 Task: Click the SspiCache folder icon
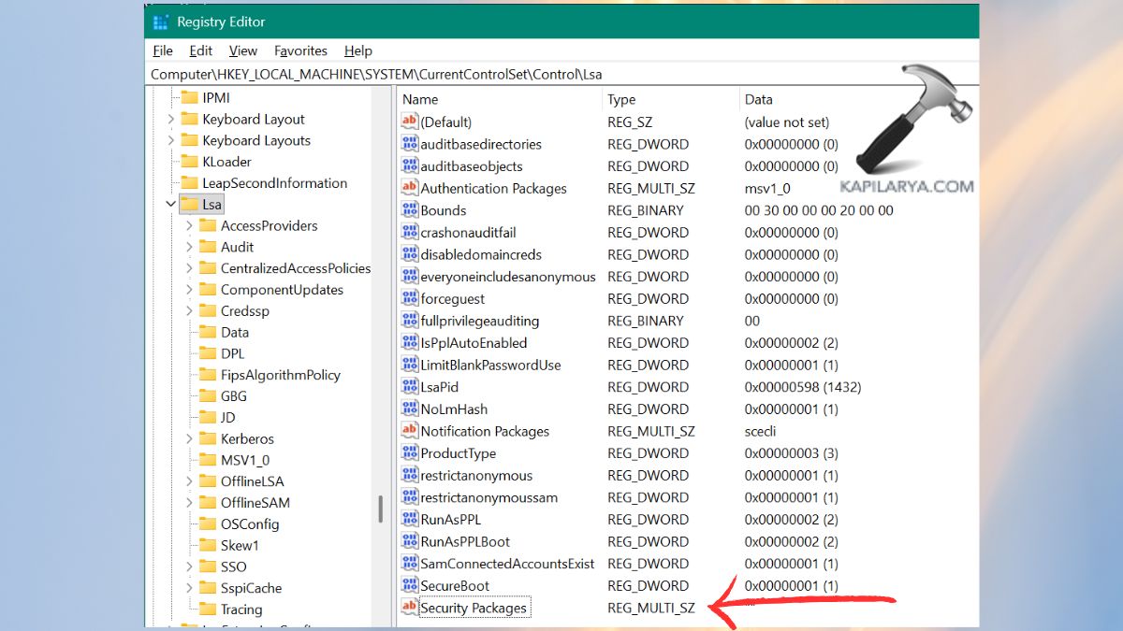click(x=206, y=588)
